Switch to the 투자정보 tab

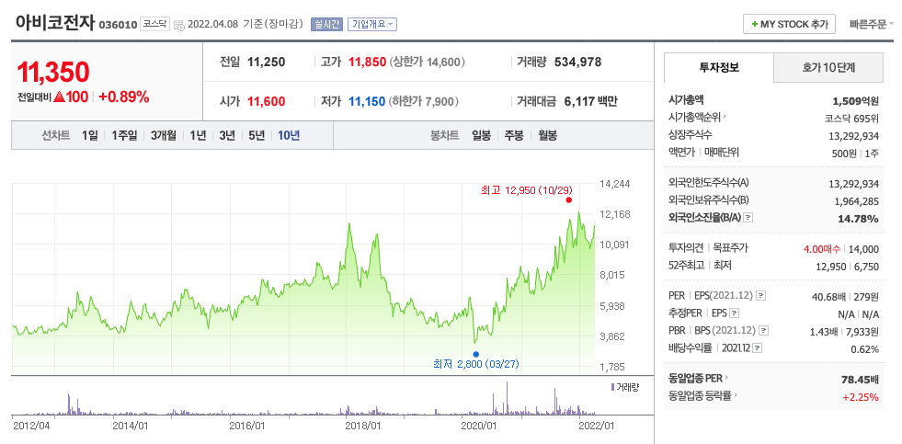tap(719, 67)
